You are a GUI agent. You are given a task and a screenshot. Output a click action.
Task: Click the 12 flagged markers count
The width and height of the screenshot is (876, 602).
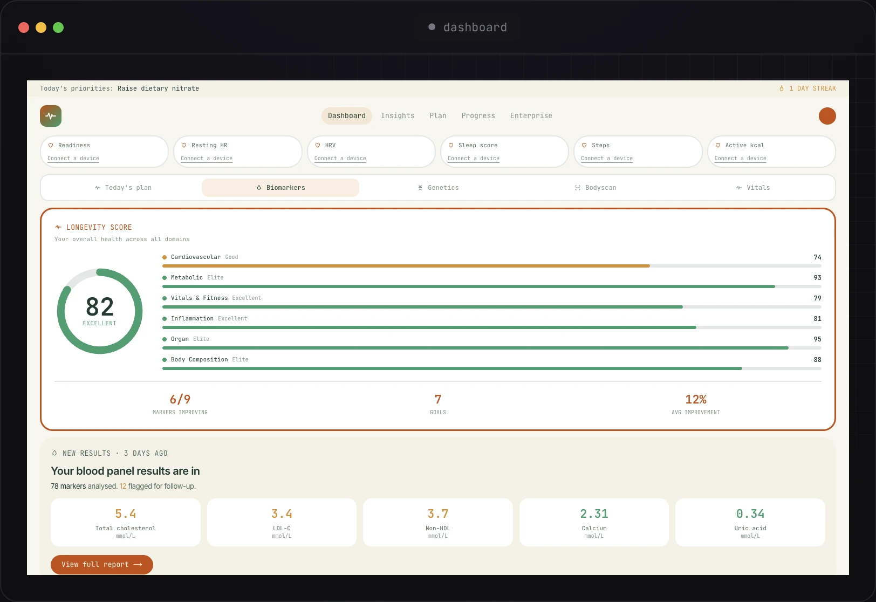123,486
